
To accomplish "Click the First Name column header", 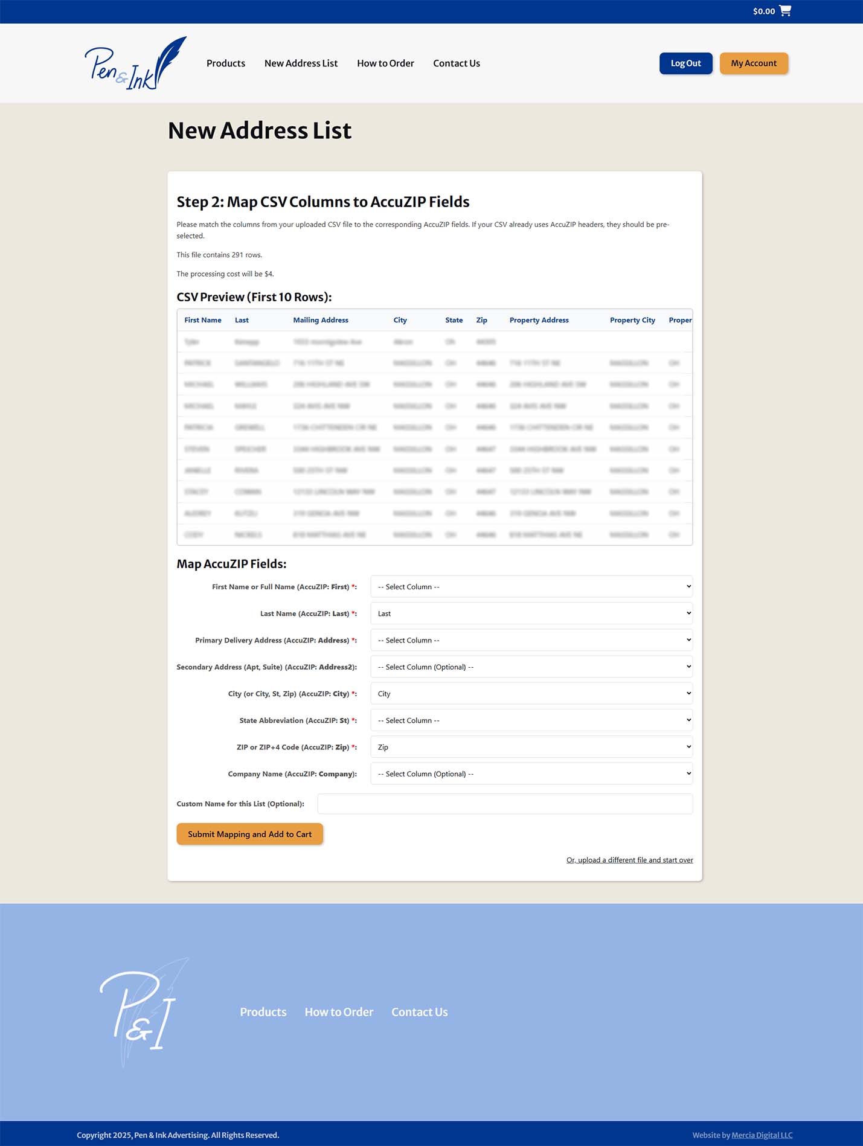I will (203, 320).
